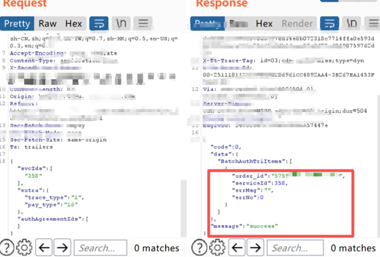Click the Request panel vertical scrollbar

(x=184, y=208)
